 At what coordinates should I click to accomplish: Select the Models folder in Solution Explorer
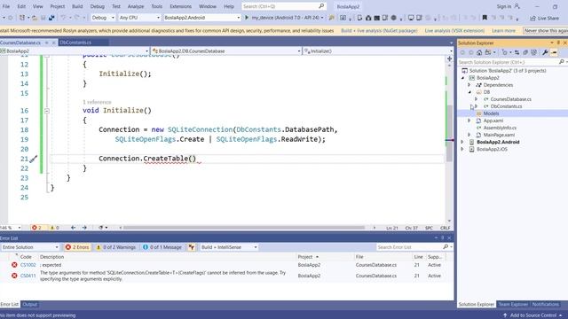click(x=491, y=113)
